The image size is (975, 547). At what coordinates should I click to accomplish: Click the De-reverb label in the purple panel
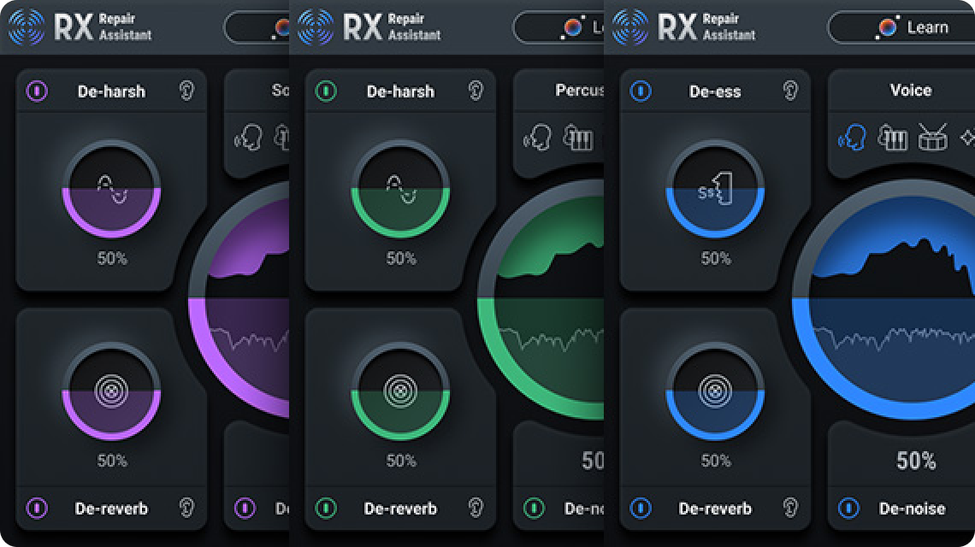[x=111, y=509]
